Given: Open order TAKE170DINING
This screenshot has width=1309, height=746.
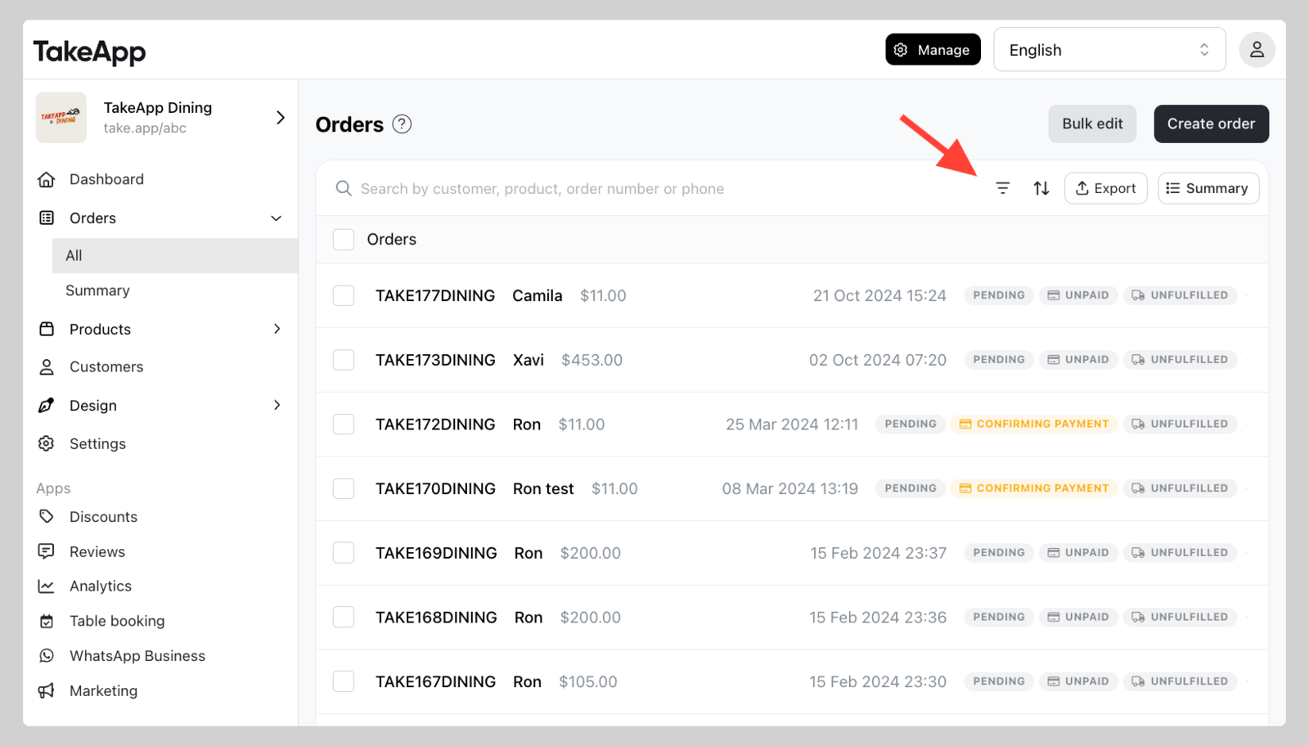Looking at the screenshot, I should point(435,488).
